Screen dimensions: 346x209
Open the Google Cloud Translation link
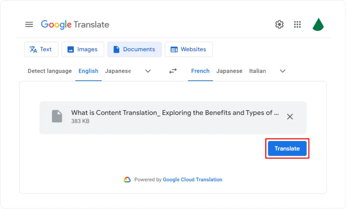pos(192,179)
